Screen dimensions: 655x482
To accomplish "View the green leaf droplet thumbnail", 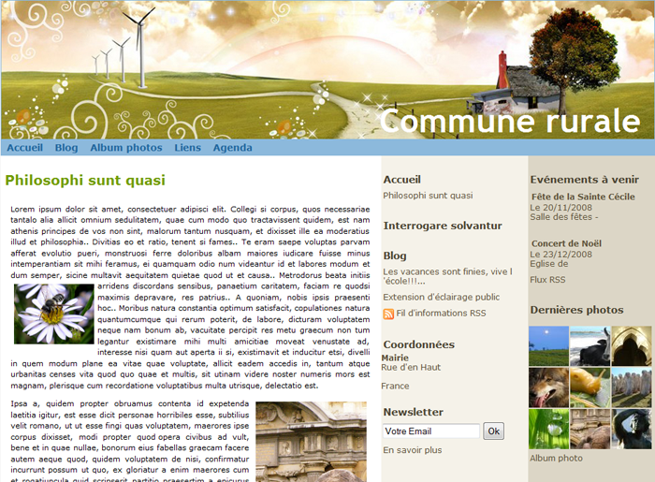I will (548, 429).
